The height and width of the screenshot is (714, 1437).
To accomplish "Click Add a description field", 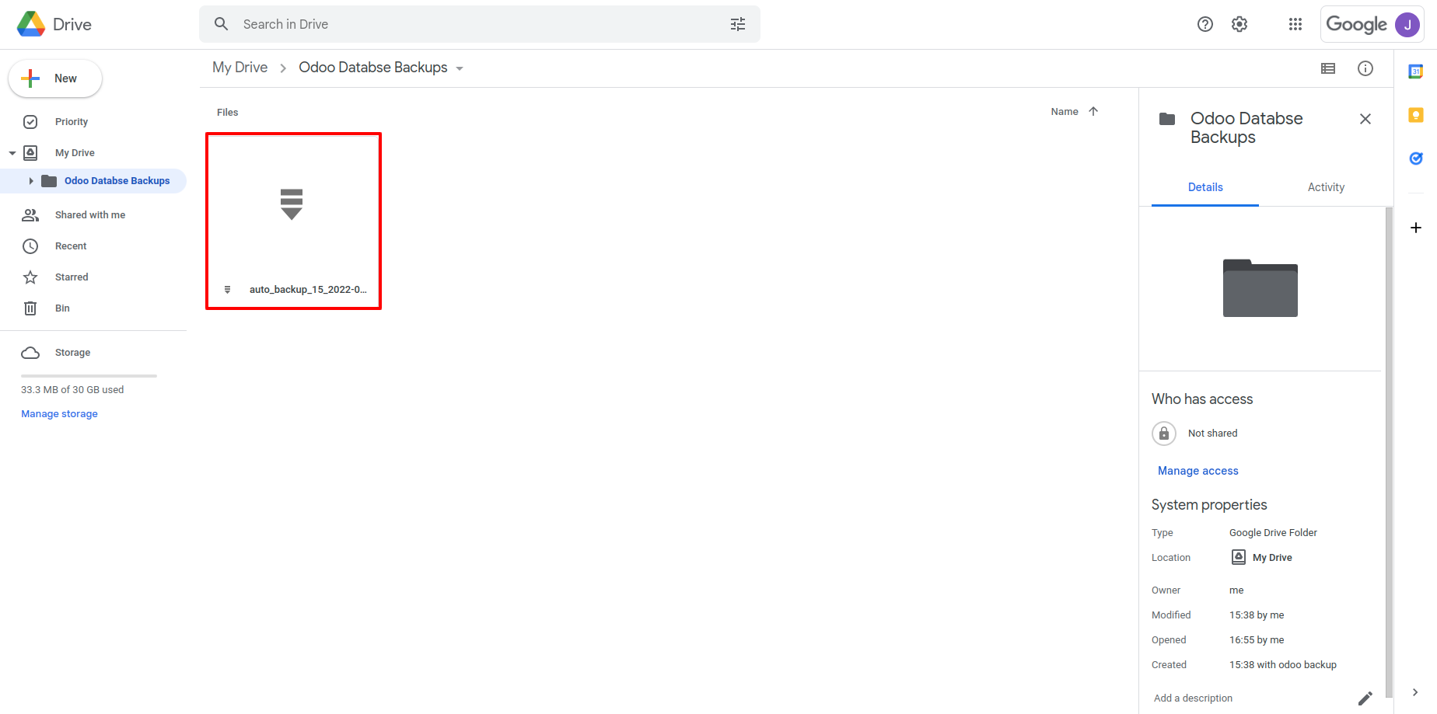I will click(1193, 698).
